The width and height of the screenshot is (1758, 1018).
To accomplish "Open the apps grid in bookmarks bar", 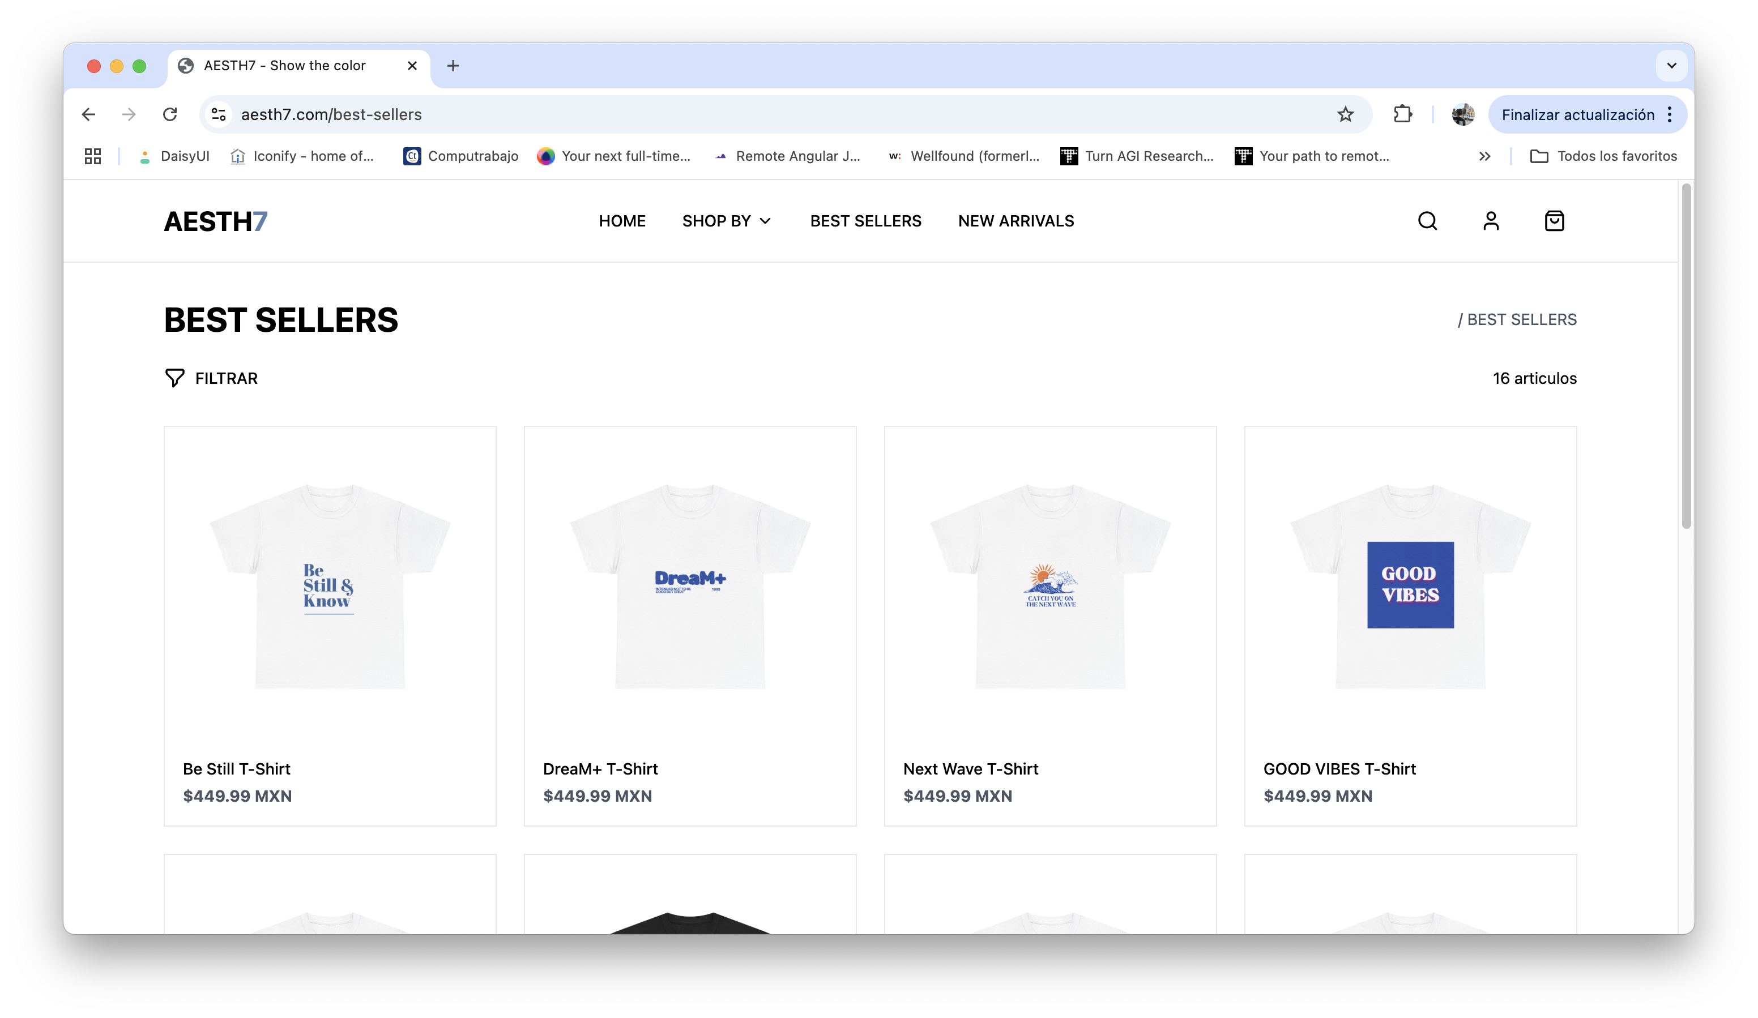I will [93, 156].
